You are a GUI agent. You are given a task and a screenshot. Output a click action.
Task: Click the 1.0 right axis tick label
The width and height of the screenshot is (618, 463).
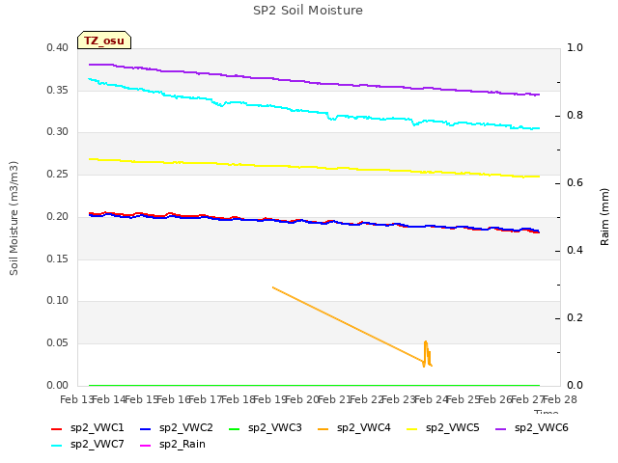(575, 48)
